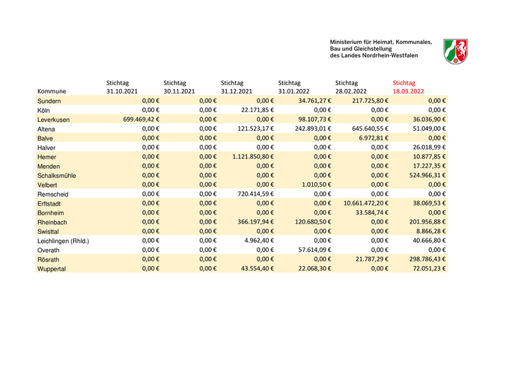This screenshot has width=524, height=370.
Task: Click the Nordrhein-Westfalen coat of arms logo
Action: pyautogui.click(x=456, y=49)
